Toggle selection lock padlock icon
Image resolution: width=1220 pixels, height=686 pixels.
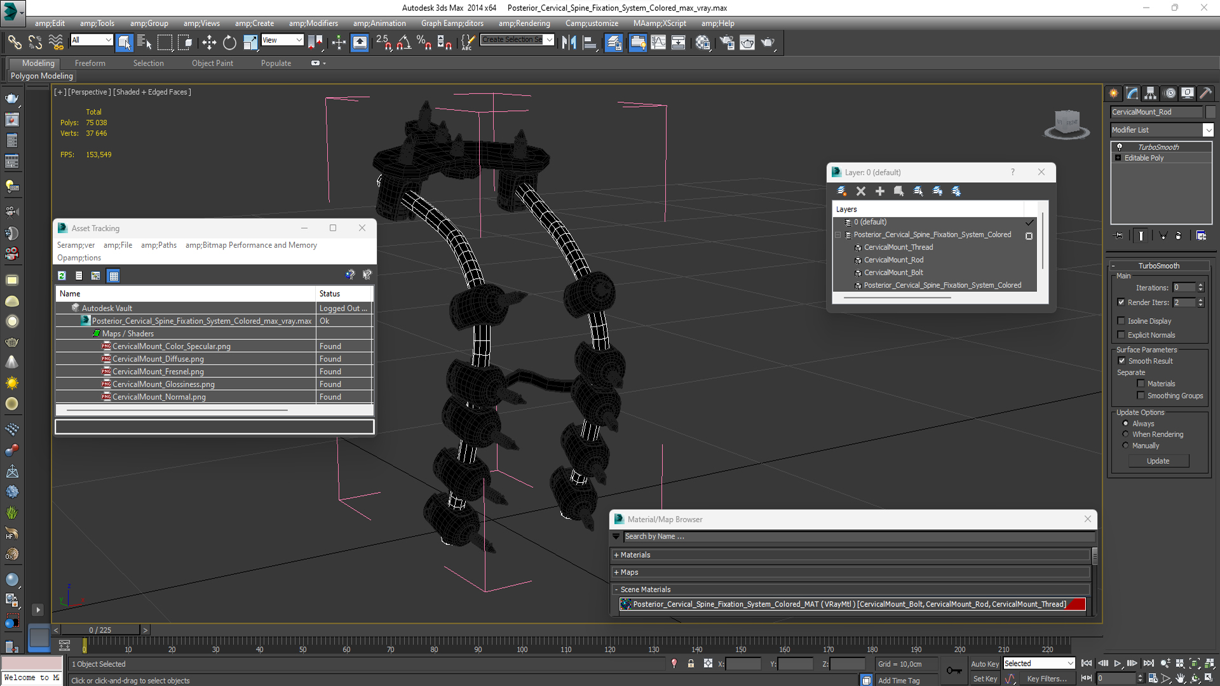tap(691, 663)
